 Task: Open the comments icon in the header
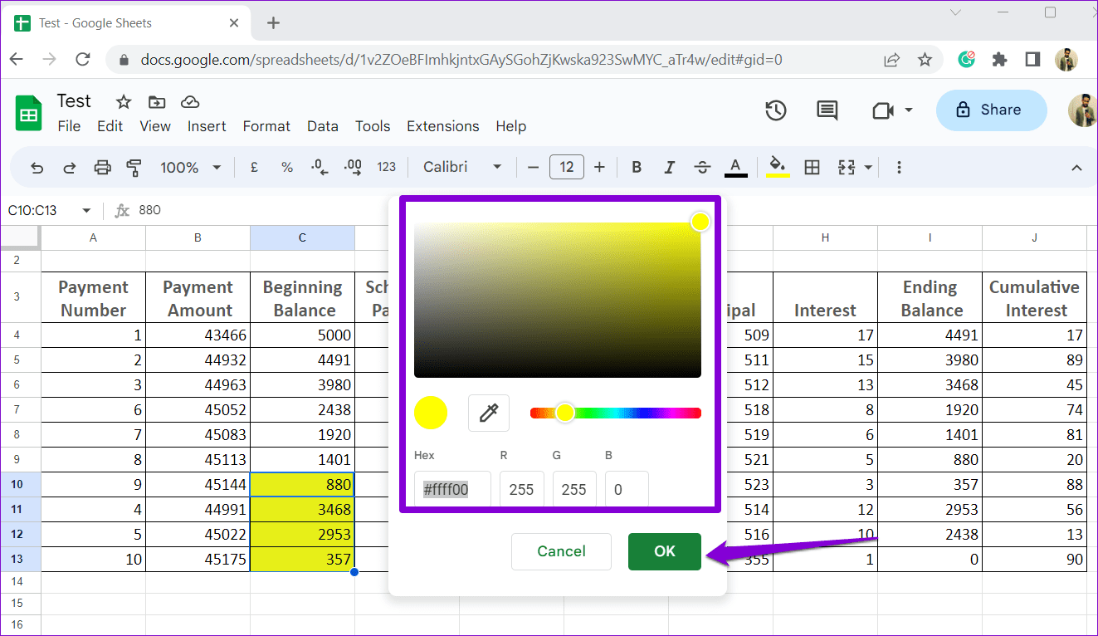(827, 110)
